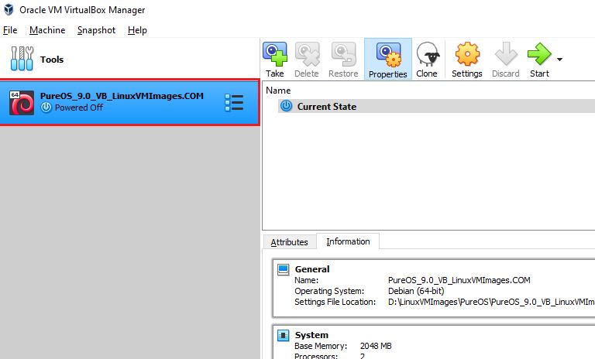Click the Base Memory label
Image resolution: width=595 pixels, height=359 pixels.
click(x=321, y=346)
